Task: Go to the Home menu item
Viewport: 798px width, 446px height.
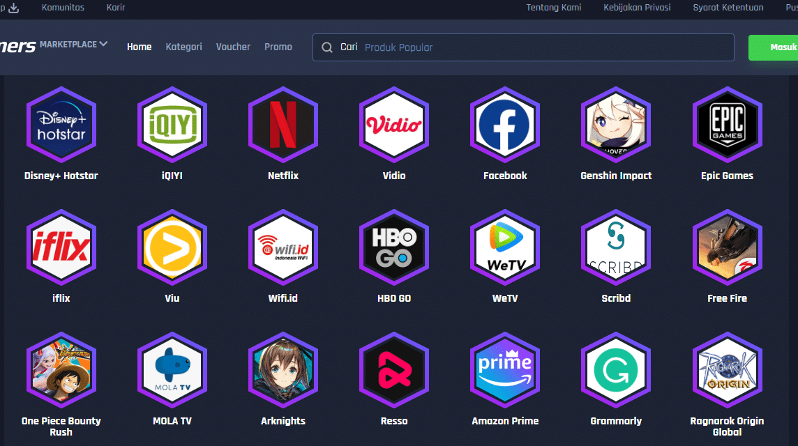Action: click(x=140, y=47)
